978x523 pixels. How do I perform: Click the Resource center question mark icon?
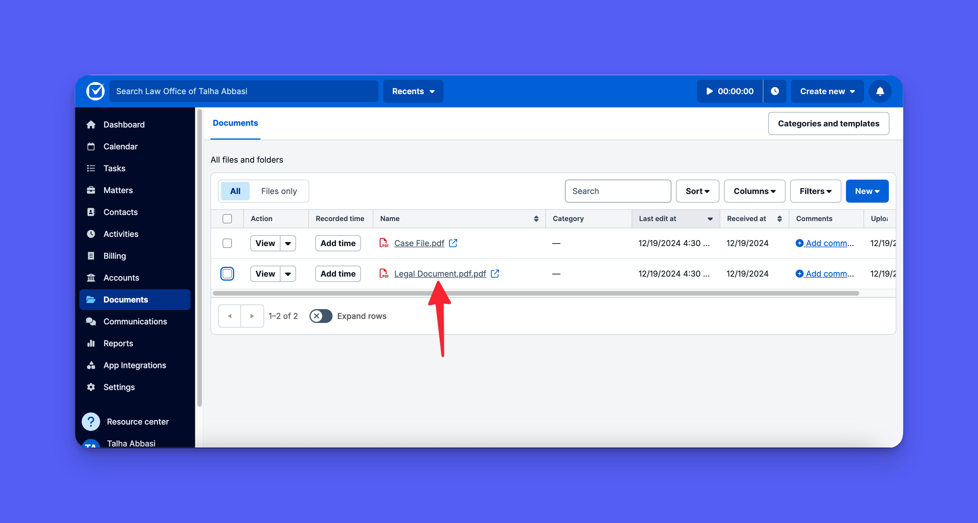(x=91, y=422)
